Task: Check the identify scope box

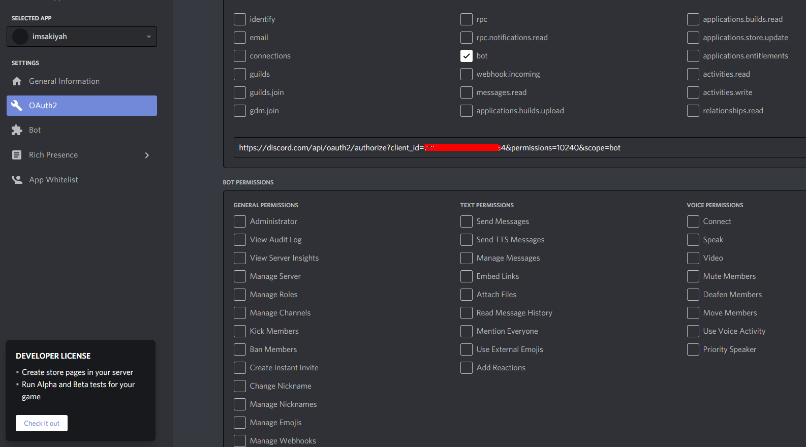Action: (240, 19)
